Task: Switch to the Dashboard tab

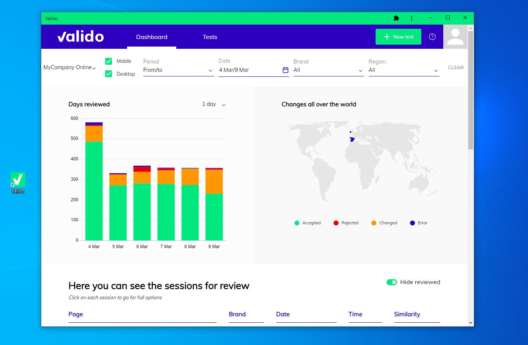Action: point(152,37)
